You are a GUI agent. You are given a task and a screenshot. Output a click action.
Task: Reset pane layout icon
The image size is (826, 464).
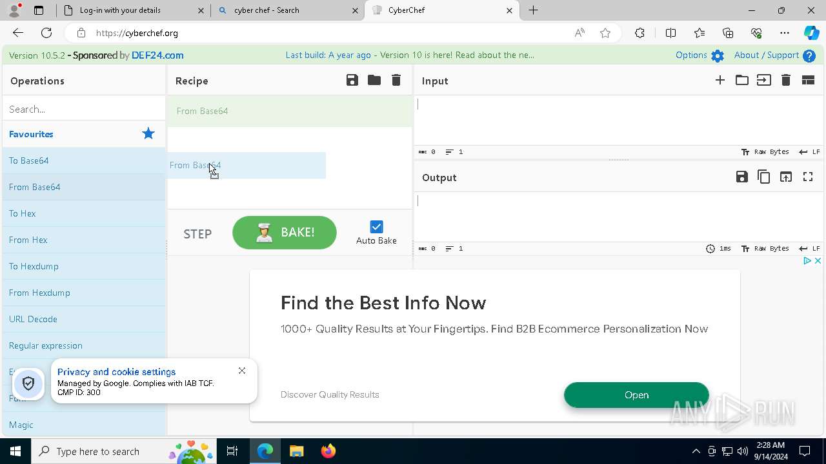(x=808, y=80)
